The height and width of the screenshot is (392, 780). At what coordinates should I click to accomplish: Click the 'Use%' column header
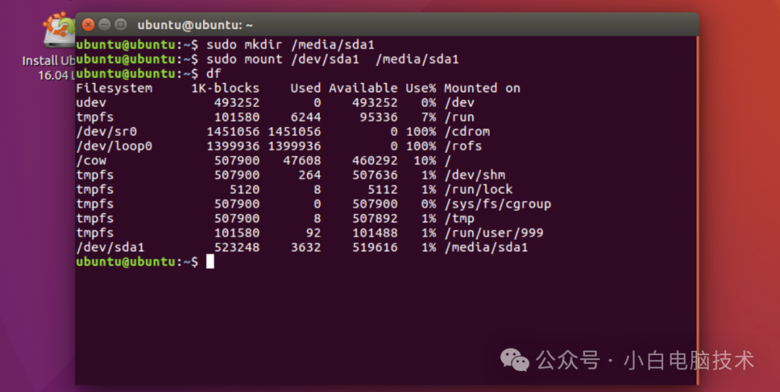[420, 88]
